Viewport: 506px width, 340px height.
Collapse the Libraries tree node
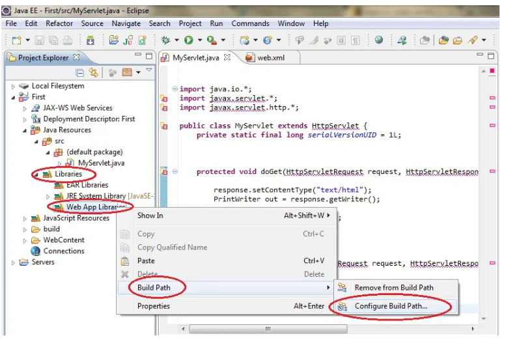36,175
